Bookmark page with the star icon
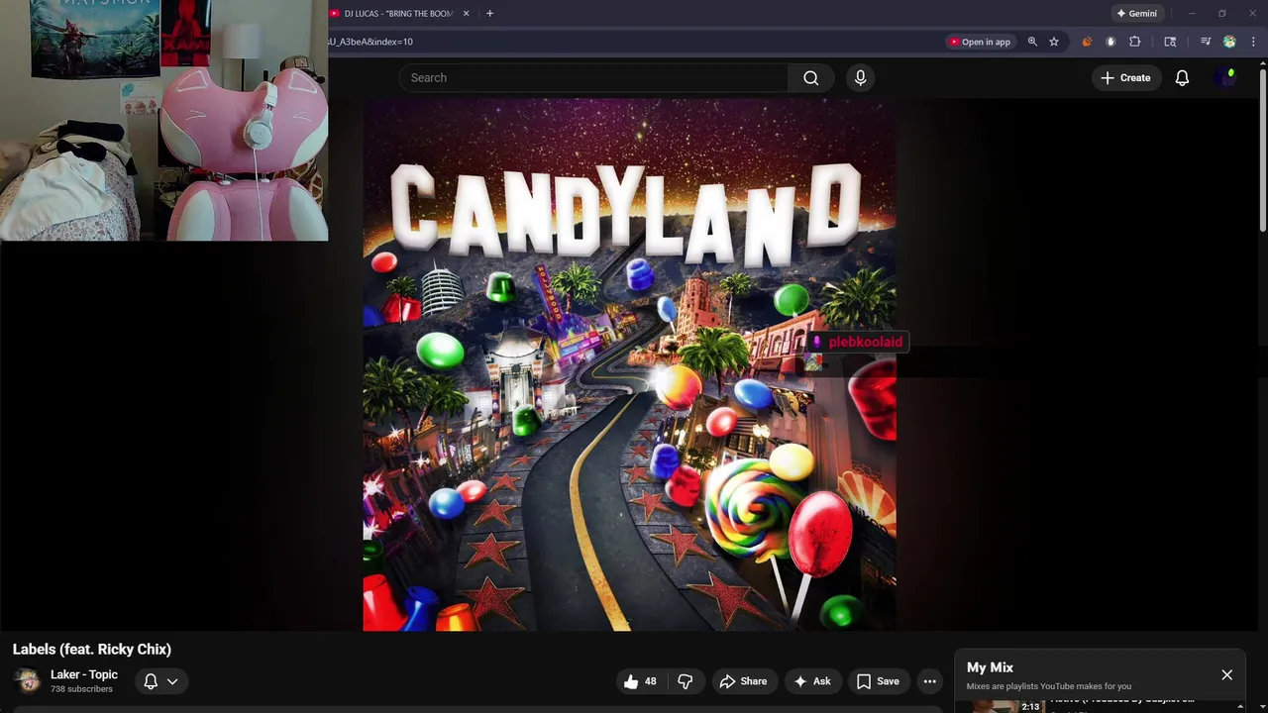 1054,42
